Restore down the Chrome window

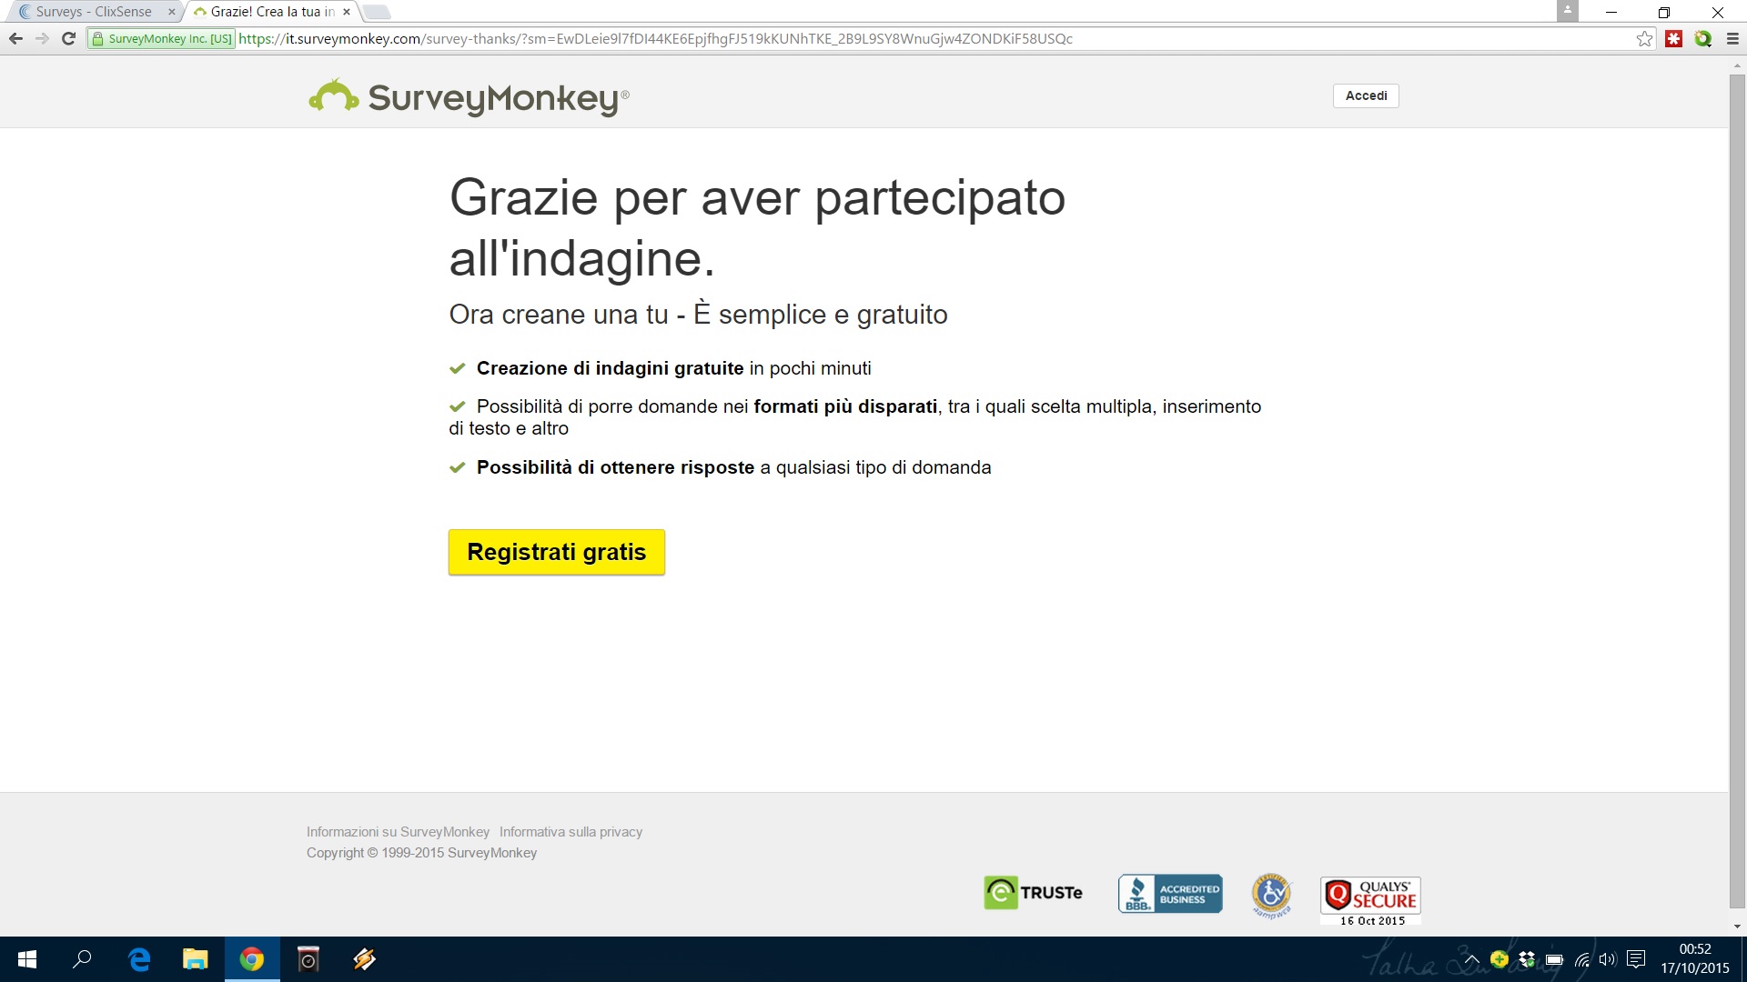coord(1664,12)
